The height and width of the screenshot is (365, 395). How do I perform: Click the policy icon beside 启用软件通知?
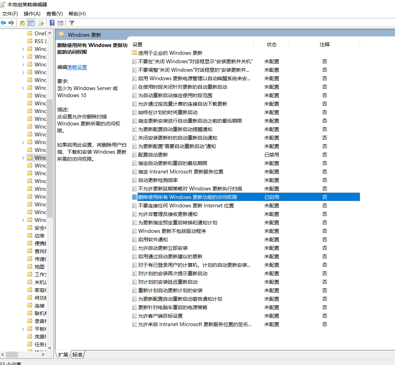(135, 240)
